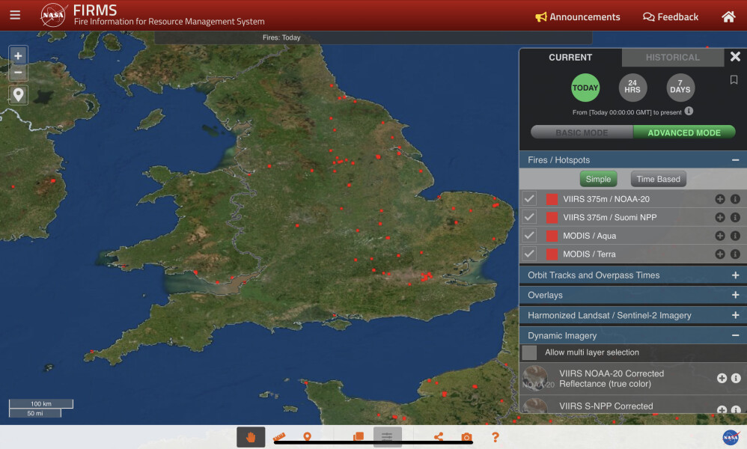This screenshot has width=747, height=449.
Task: Click the TODAY time filter button
Action: tap(585, 88)
